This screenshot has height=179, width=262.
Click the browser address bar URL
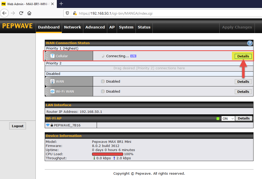click(116, 13)
